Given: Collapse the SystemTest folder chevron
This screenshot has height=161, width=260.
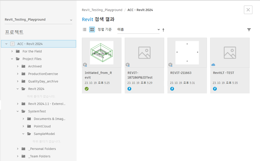Looking at the screenshot, I should coord(18,111).
